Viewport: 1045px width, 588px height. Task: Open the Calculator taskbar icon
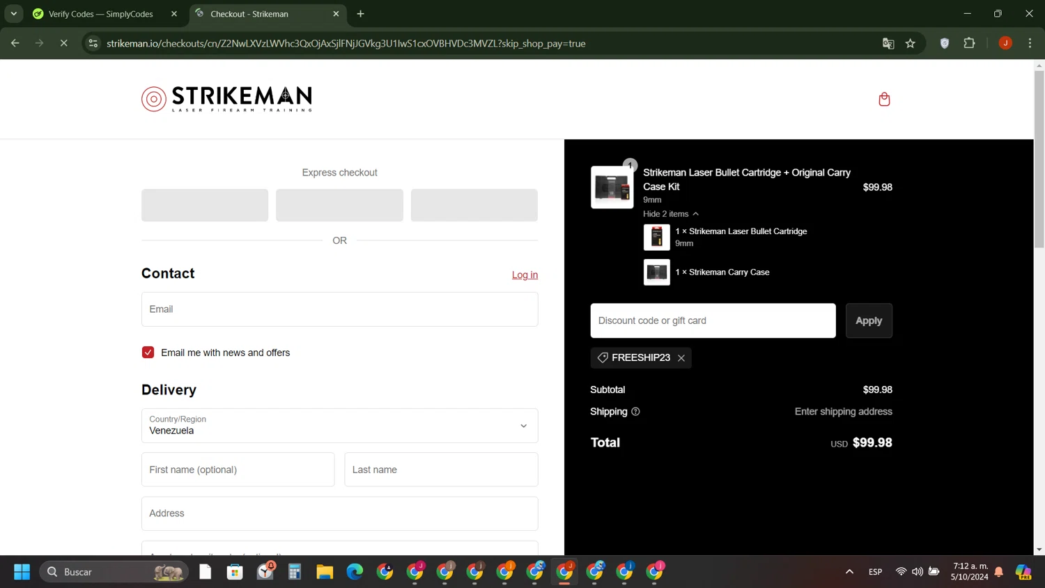click(295, 572)
